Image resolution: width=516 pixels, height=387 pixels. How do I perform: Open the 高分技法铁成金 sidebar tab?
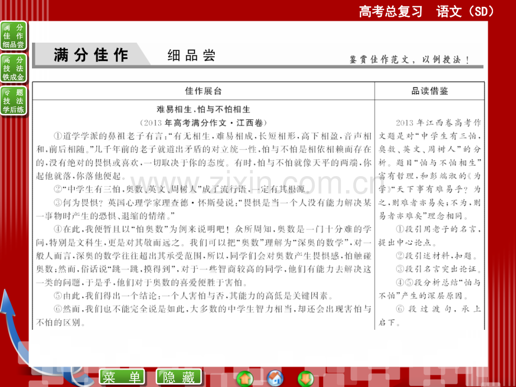tap(13, 68)
